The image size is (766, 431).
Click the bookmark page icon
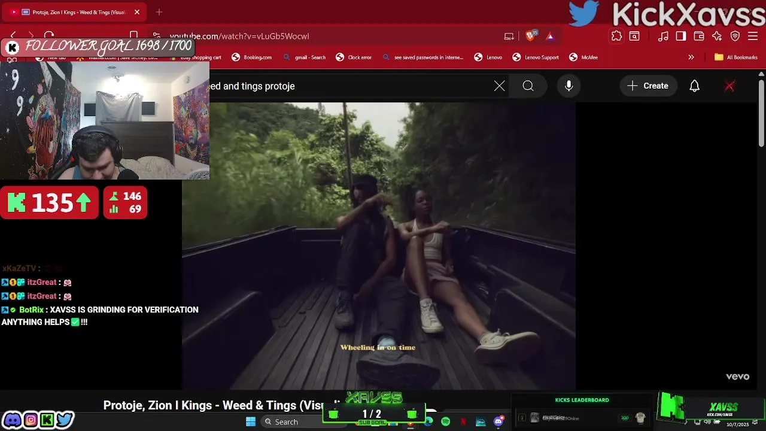pos(134,35)
